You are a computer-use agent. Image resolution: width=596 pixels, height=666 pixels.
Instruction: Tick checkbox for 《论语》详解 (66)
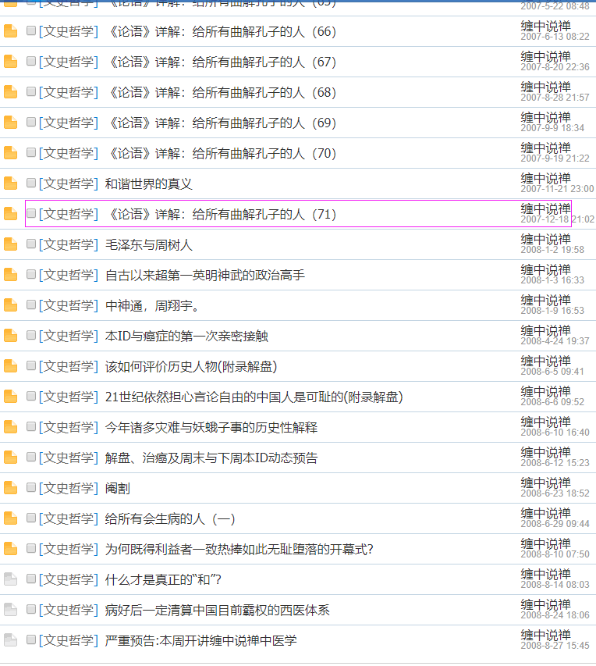pyautogui.click(x=31, y=30)
